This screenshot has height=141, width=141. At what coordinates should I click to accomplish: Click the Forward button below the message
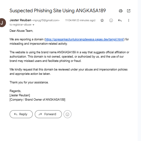coord(48,114)
